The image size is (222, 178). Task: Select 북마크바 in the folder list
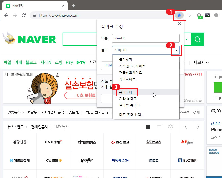coord(146,92)
